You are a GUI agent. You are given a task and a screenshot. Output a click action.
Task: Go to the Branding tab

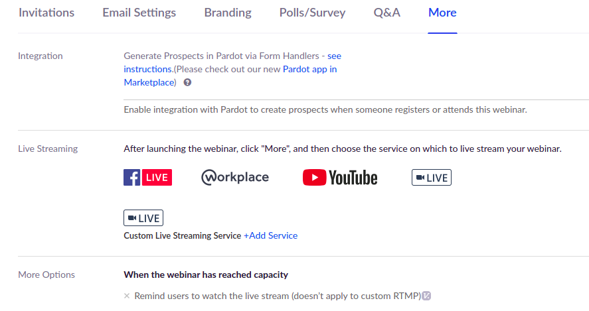pyautogui.click(x=228, y=13)
